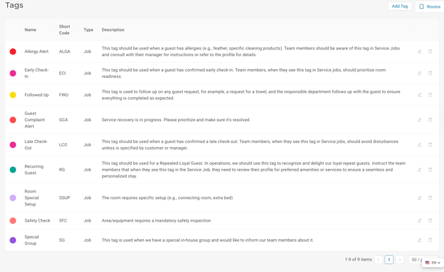
Task: Delete the Followed Up tag
Action: (x=430, y=95)
